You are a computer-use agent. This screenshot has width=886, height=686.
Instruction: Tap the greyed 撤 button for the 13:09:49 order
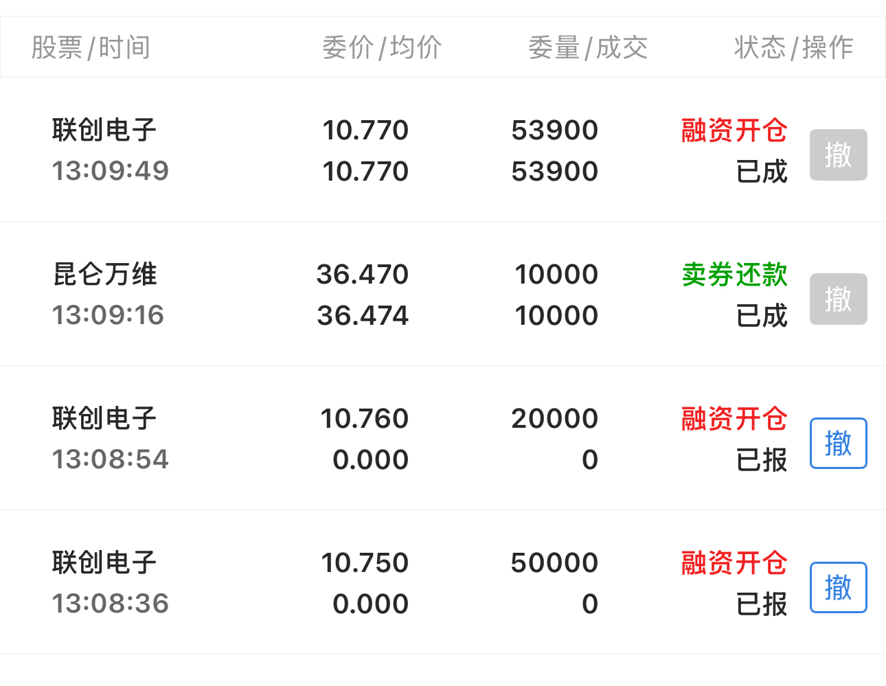coord(838,155)
